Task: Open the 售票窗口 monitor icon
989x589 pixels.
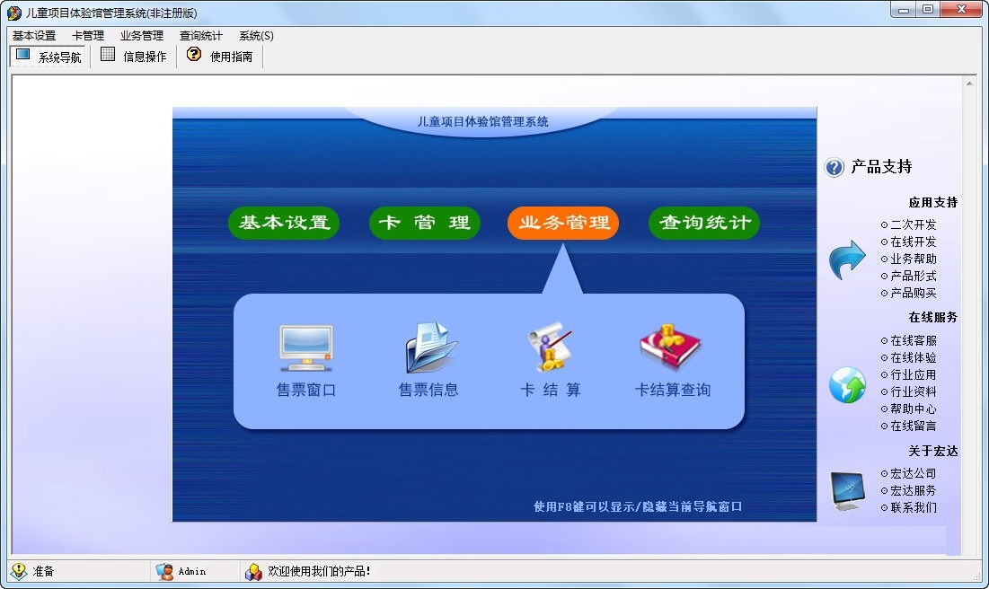Action: (x=306, y=348)
